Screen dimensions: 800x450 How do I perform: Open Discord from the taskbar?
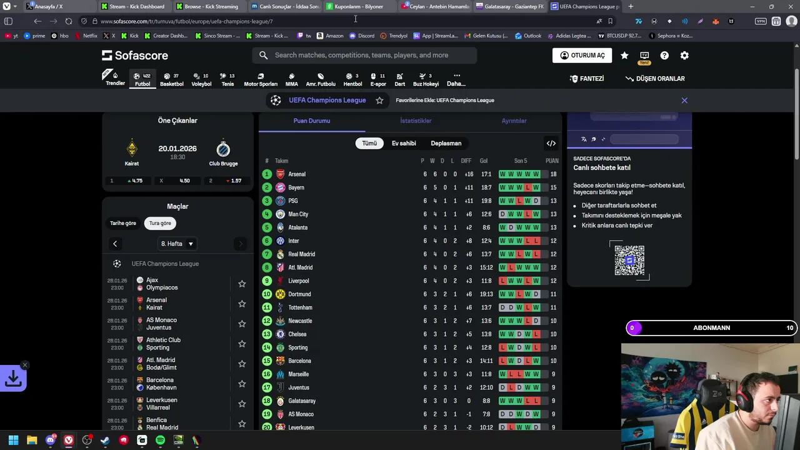pos(50,440)
